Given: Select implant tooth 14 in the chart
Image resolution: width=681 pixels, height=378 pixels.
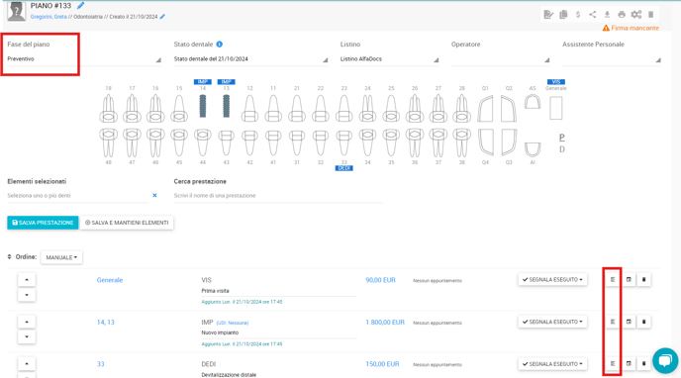Looking at the screenshot, I should click(x=202, y=106).
